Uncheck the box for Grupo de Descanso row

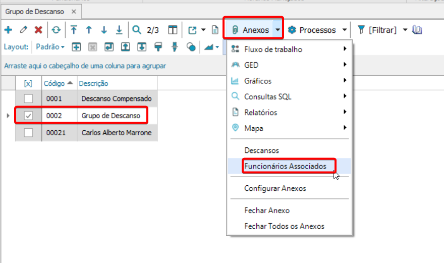28,116
